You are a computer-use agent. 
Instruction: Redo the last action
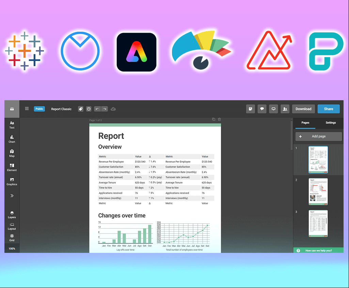click(x=105, y=109)
